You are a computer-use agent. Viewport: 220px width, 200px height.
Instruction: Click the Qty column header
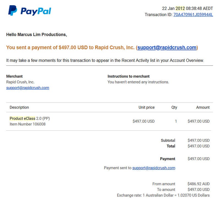174,107
